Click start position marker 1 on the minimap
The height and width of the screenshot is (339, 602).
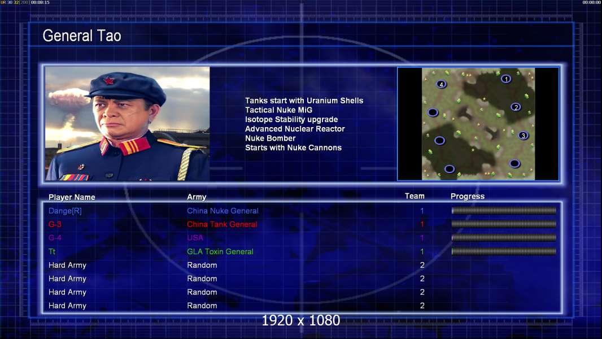tap(506, 79)
